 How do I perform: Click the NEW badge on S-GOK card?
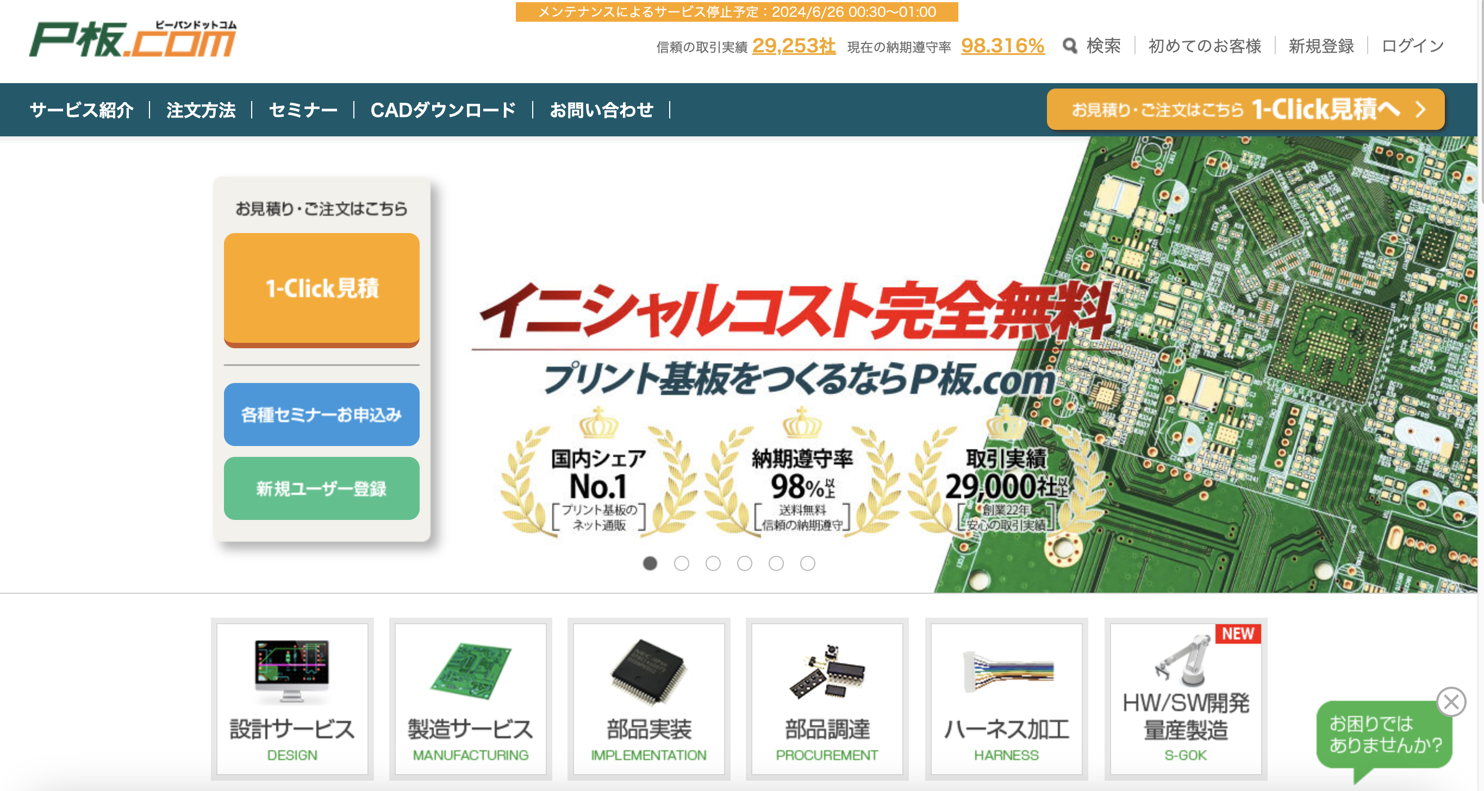tap(1238, 634)
